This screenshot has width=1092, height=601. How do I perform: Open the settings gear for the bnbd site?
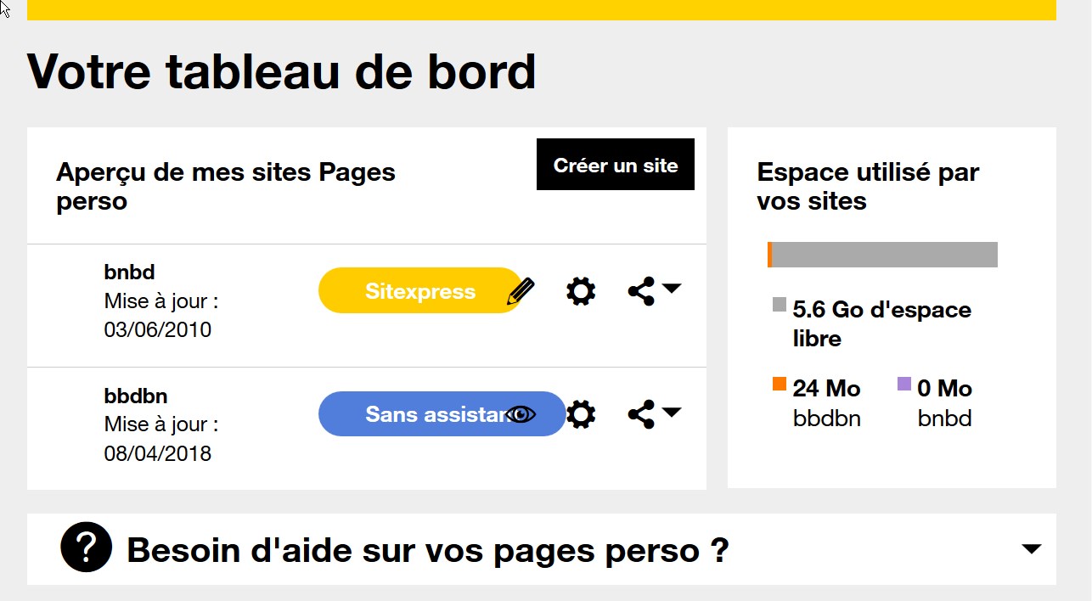click(x=580, y=290)
